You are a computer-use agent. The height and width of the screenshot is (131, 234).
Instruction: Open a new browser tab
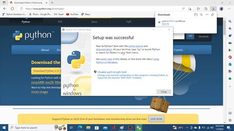coord(52,3)
